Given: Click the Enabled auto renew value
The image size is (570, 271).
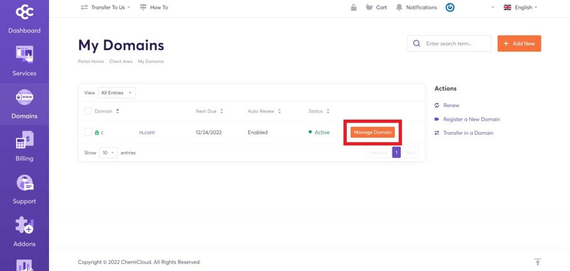Looking at the screenshot, I should pyautogui.click(x=257, y=132).
